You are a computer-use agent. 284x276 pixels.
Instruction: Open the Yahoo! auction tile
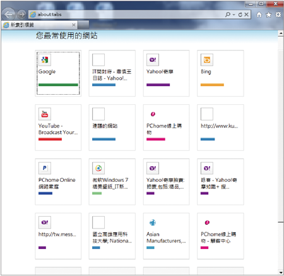(x=166, y=182)
